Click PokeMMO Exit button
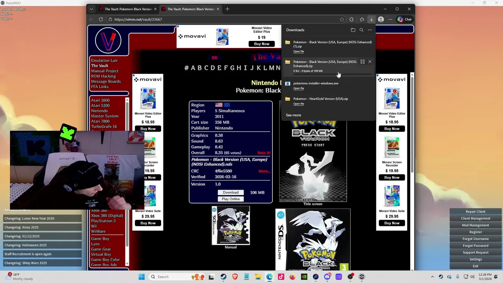503x283 pixels. coord(475,266)
